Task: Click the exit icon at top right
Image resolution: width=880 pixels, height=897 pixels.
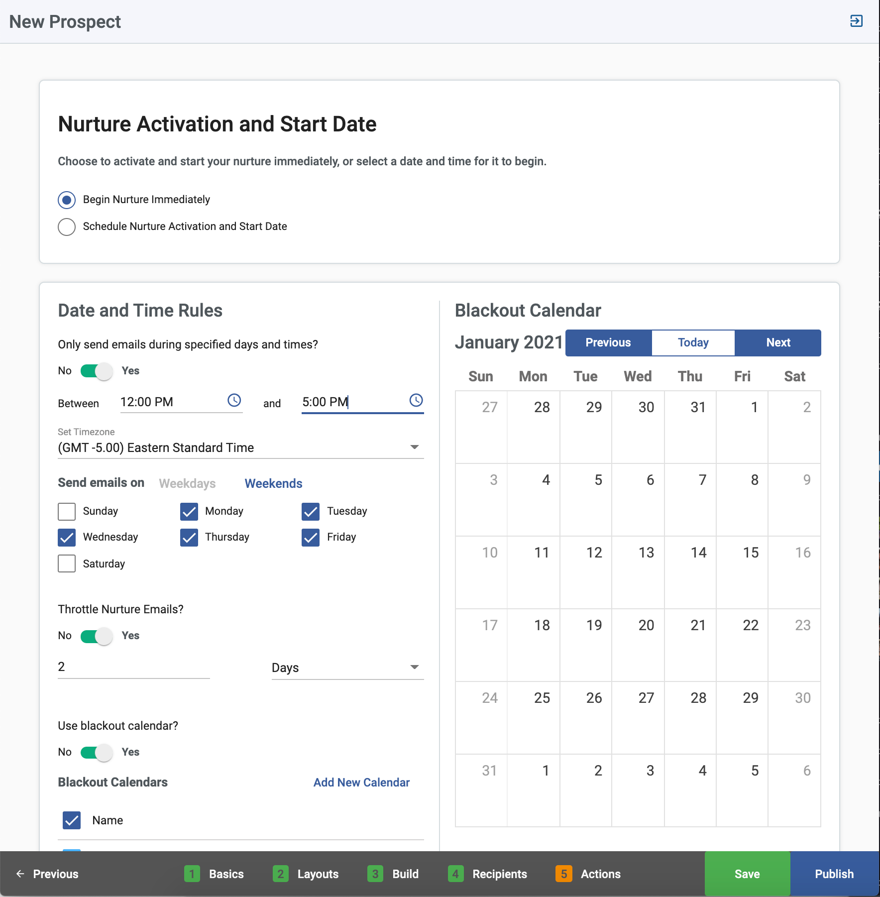Action: tap(856, 21)
